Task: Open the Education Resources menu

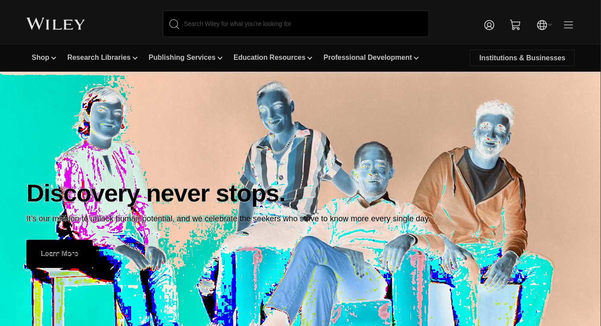Action: (269, 58)
